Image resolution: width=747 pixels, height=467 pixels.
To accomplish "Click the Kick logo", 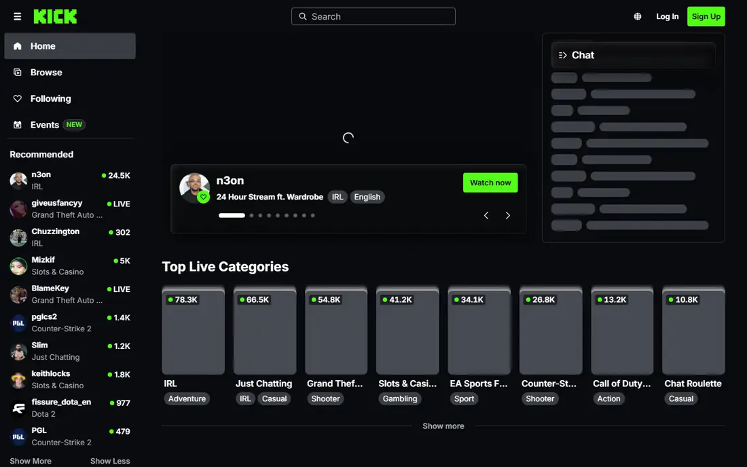I will 55,17.
